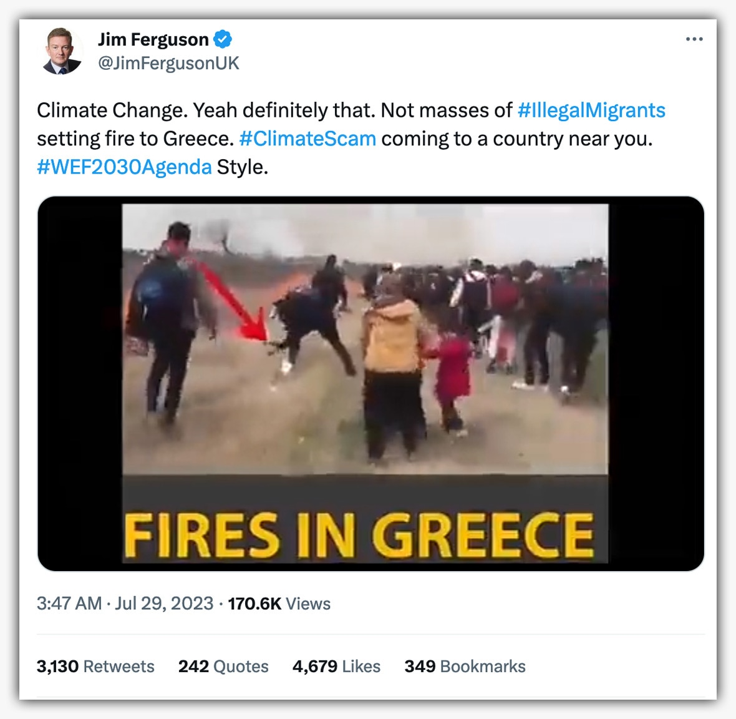Show the 242 Quotes list

223,667
